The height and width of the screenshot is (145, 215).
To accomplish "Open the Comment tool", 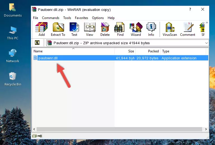I will [188, 29].
